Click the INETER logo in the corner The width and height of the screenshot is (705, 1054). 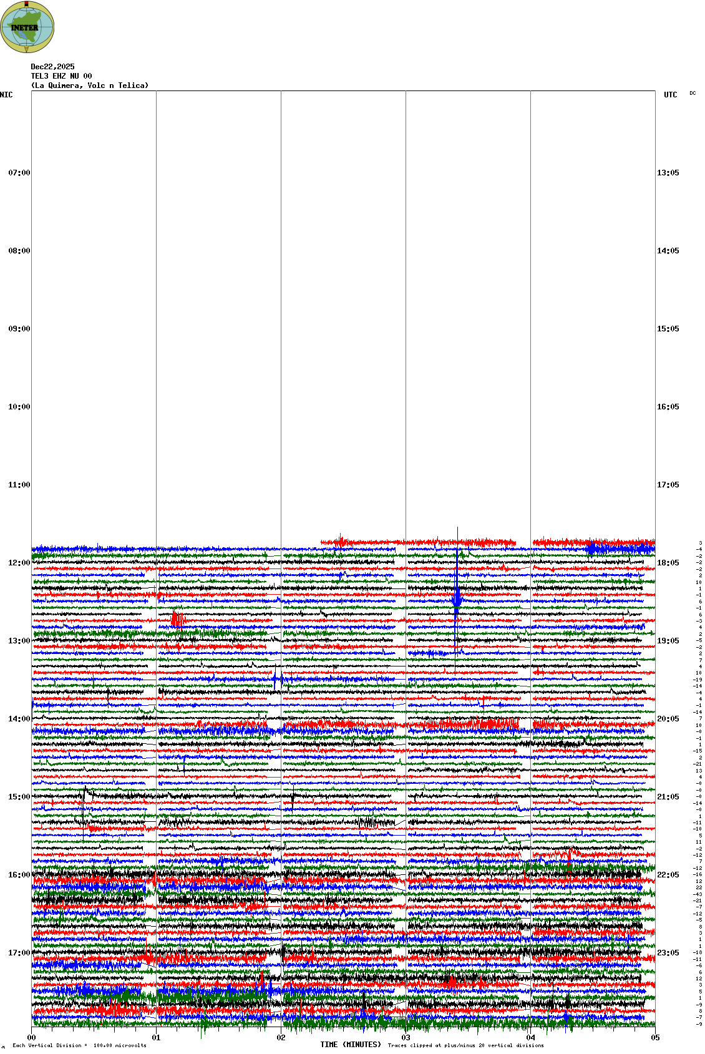pyautogui.click(x=27, y=27)
